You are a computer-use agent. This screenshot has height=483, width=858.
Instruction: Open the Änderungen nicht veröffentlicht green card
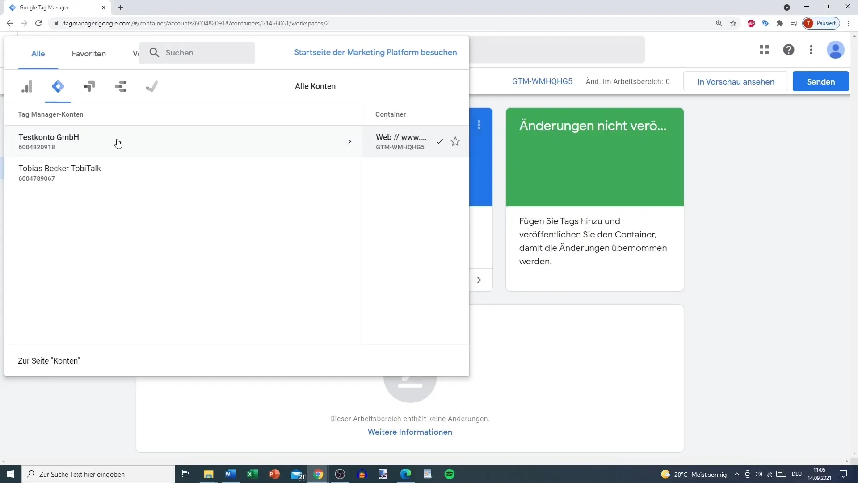click(594, 199)
